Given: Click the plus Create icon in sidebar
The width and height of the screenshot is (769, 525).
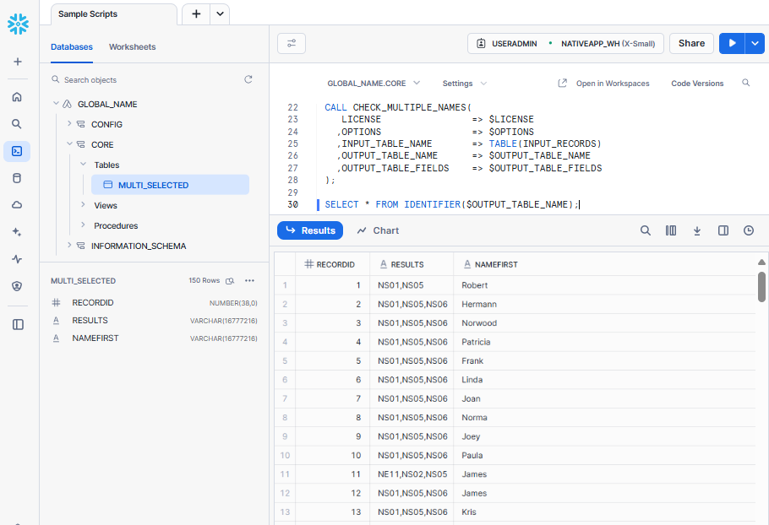Looking at the screenshot, I should tap(18, 62).
